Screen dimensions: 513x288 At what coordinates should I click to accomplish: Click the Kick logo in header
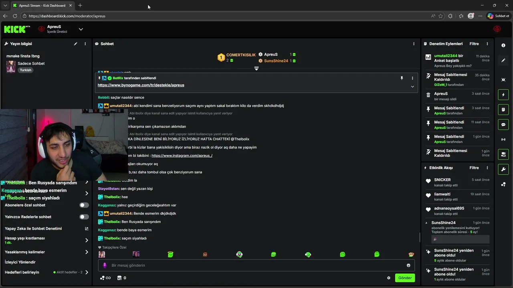[17, 29]
